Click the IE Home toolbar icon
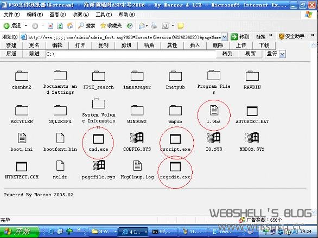The image size is (318, 238). [x=70, y=25]
